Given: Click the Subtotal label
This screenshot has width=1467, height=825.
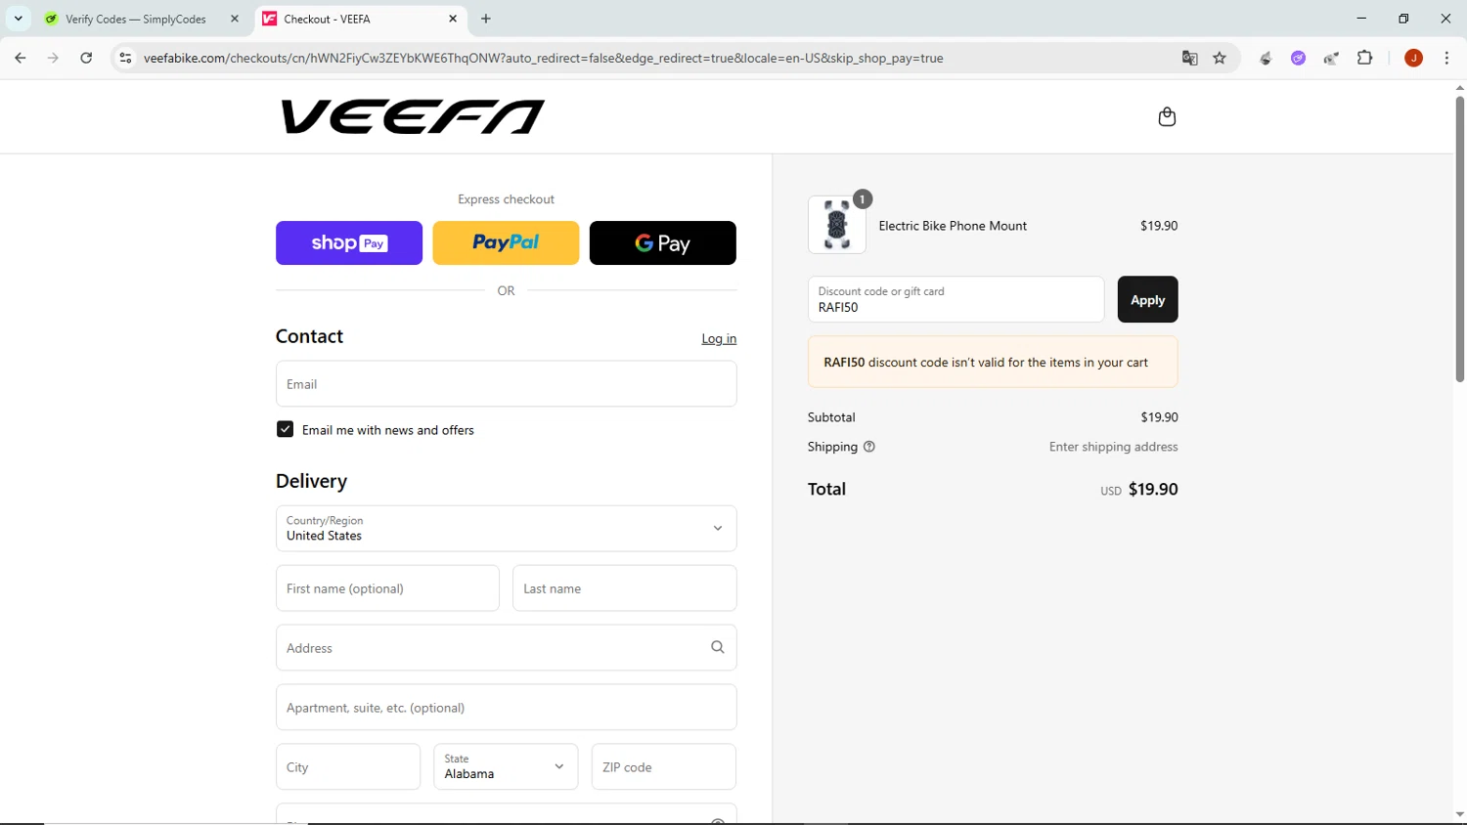Looking at the screenshot, I should point(831,417).
